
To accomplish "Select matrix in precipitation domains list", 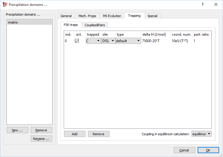I will point(29,22).
